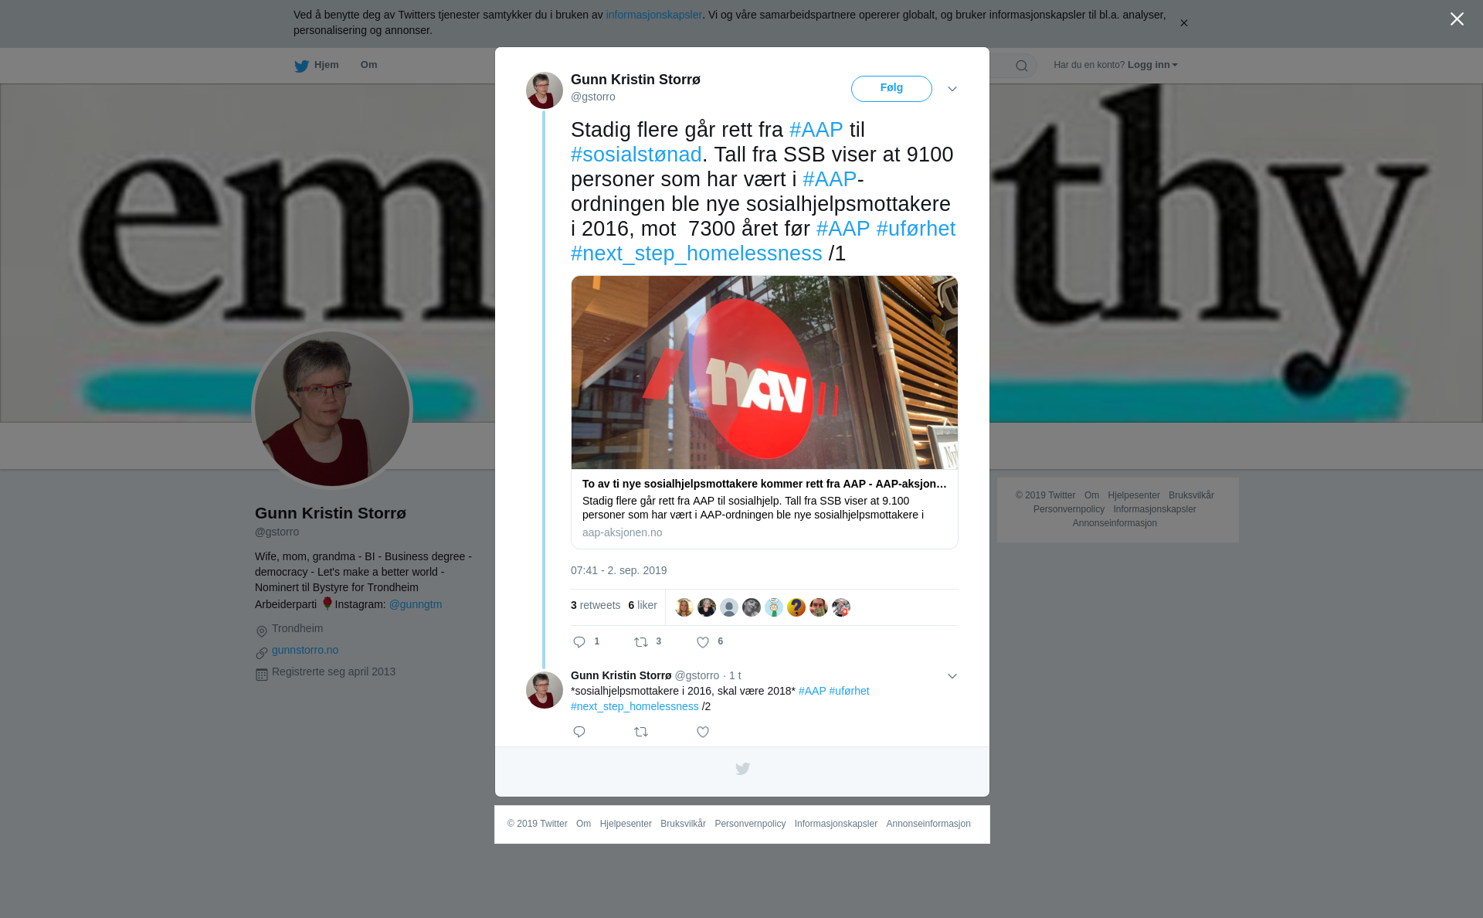The image size is (1483, 918).
Task: Like the second tweet by gstorro
Action: (x=703, y=732)
